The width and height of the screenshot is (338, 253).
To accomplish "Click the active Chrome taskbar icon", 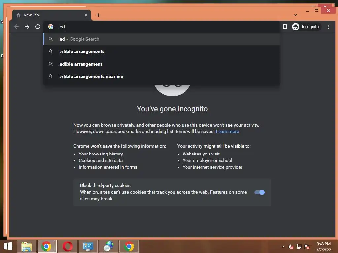I will tap(47, 246).
